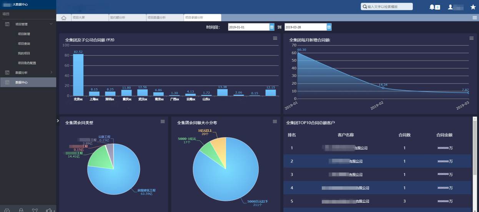479x212 pixels.
Task: Open the user profile icon
Action: click(x=450, y=7)
